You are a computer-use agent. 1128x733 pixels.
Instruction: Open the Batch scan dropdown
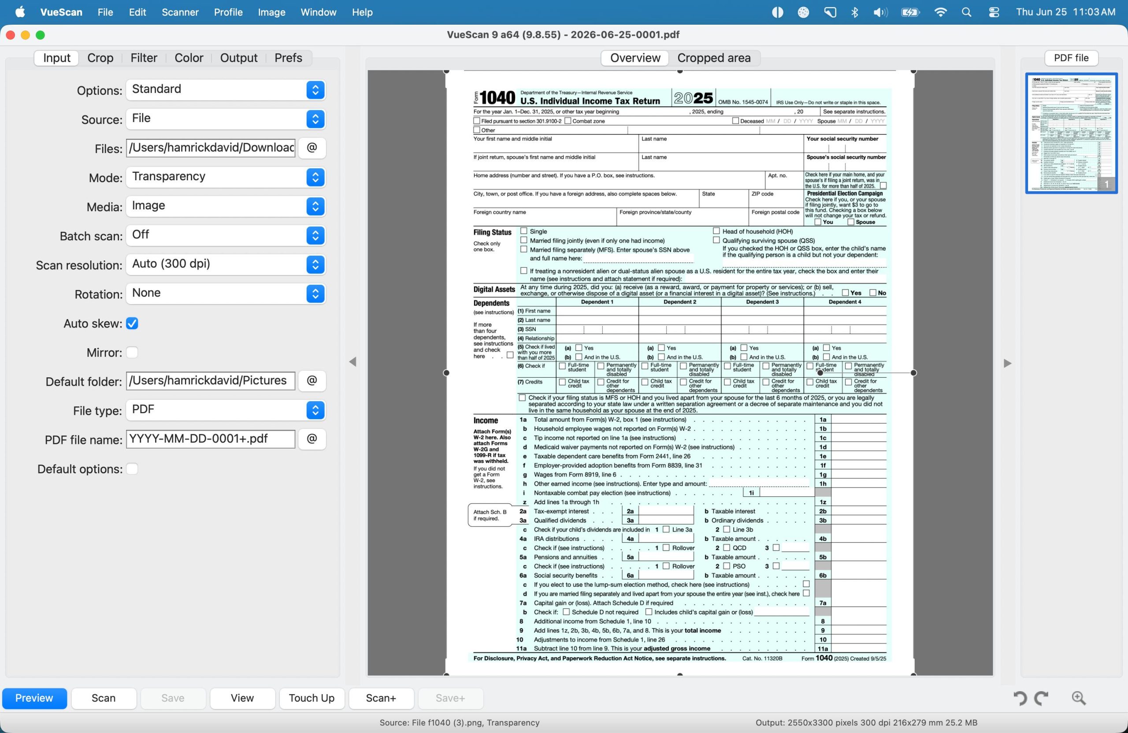[x=226, y=235]
